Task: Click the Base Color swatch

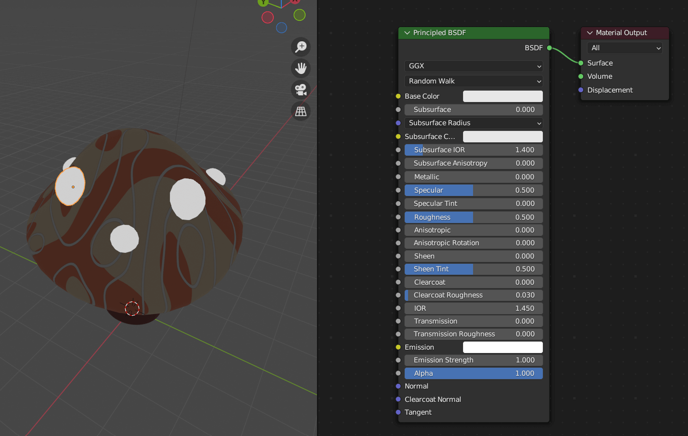Action: pos(503,96)
